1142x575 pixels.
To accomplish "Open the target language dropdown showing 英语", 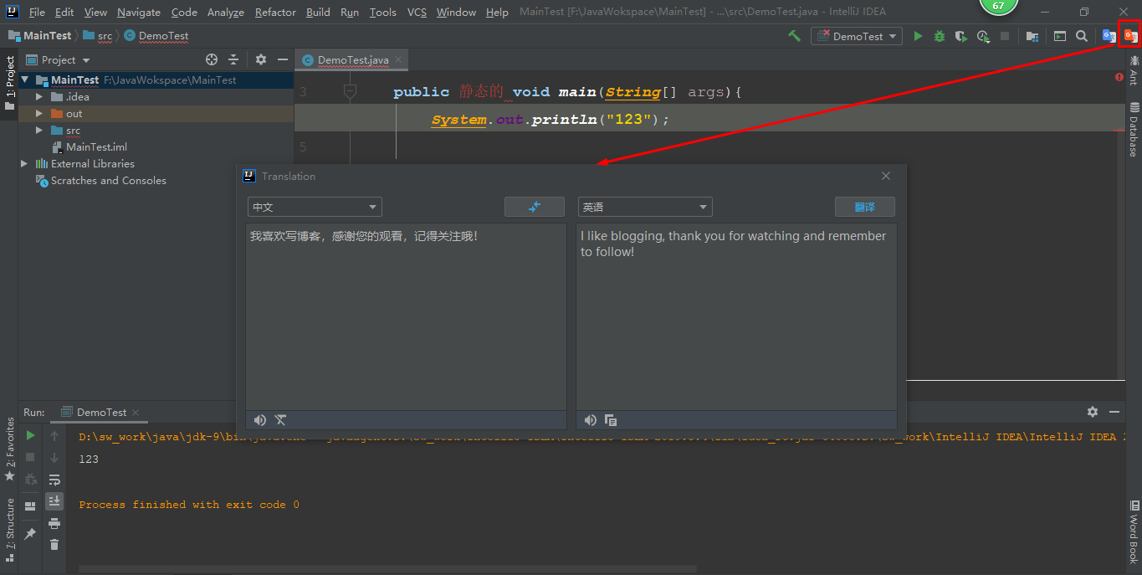I will pos(645,206).
